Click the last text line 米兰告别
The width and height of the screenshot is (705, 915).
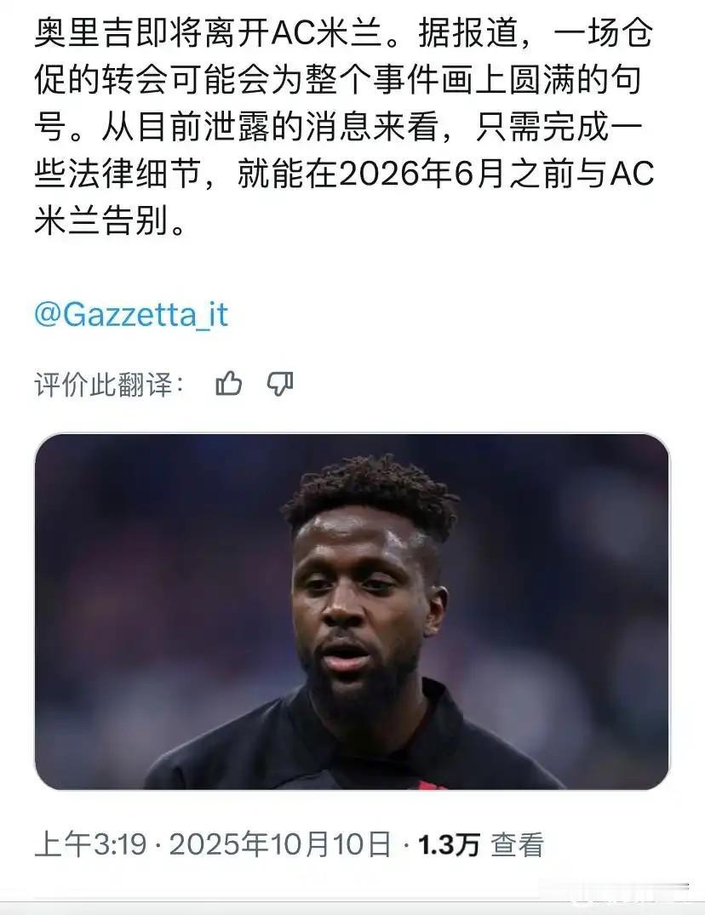(109, 220)
